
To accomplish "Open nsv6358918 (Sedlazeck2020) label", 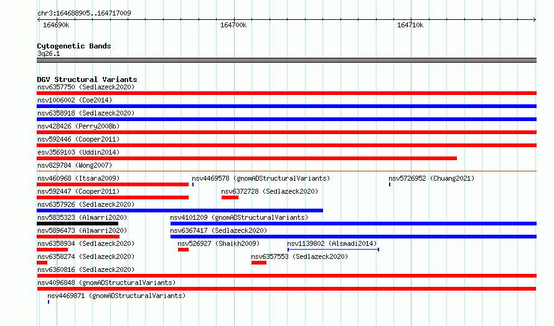I will tap(86, 113).
